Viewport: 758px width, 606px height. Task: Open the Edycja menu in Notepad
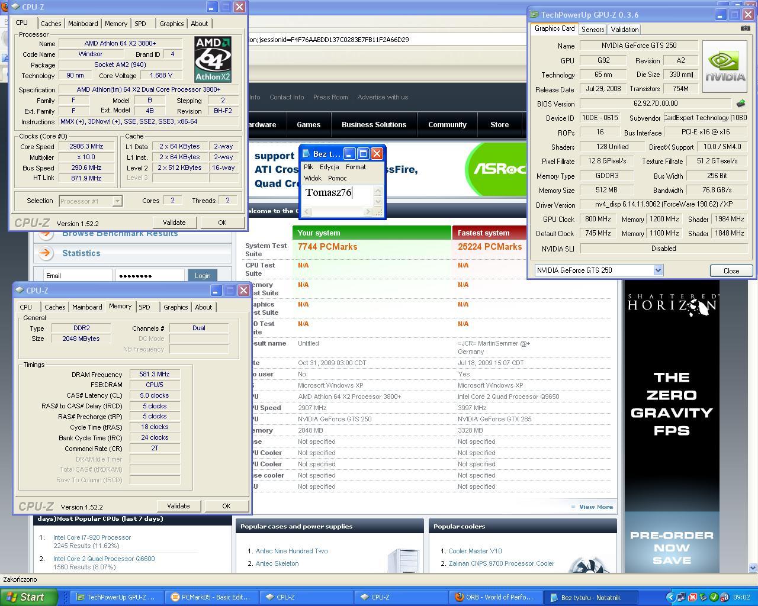click(329, 167)
